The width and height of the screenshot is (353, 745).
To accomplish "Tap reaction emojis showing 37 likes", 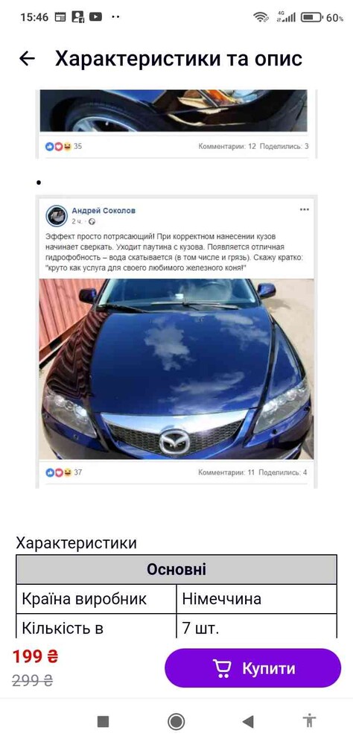I will [x=58, y=473].
